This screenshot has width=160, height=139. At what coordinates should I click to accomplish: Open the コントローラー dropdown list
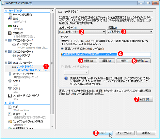pos(82,32)
